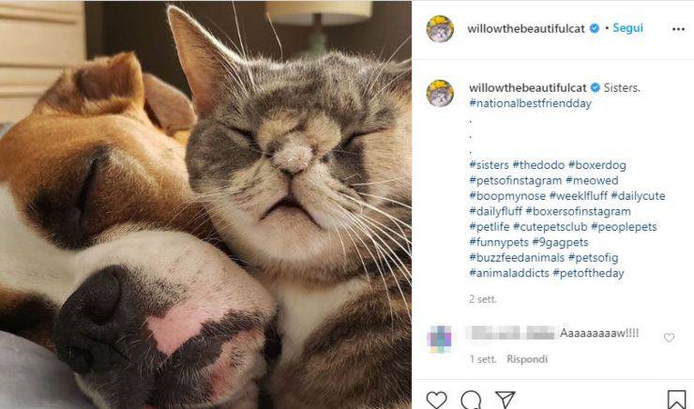Open the #thedodo hashtag link
The width and height of the screenshot is (694, 409).
(x=537, y=165)
